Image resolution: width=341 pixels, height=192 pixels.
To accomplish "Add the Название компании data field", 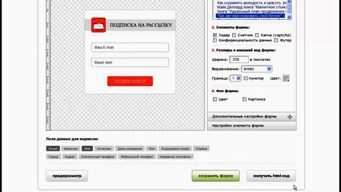I will [175, 157].
